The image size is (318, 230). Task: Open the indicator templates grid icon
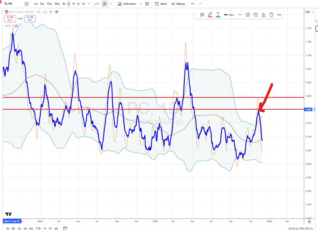click(x=147, y=4)
